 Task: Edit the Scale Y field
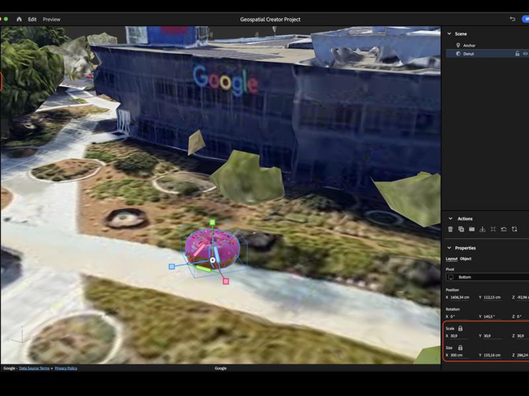pyautogui.click(x=492, y=336)
